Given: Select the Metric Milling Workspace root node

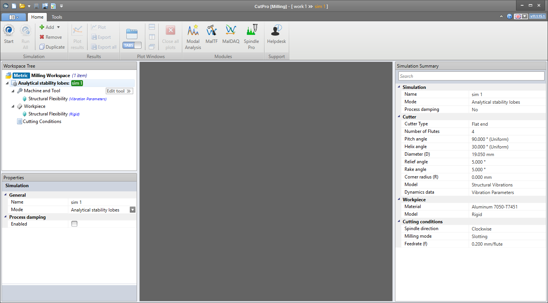Looking at the screenshot, I should click(x=46, y=76).
